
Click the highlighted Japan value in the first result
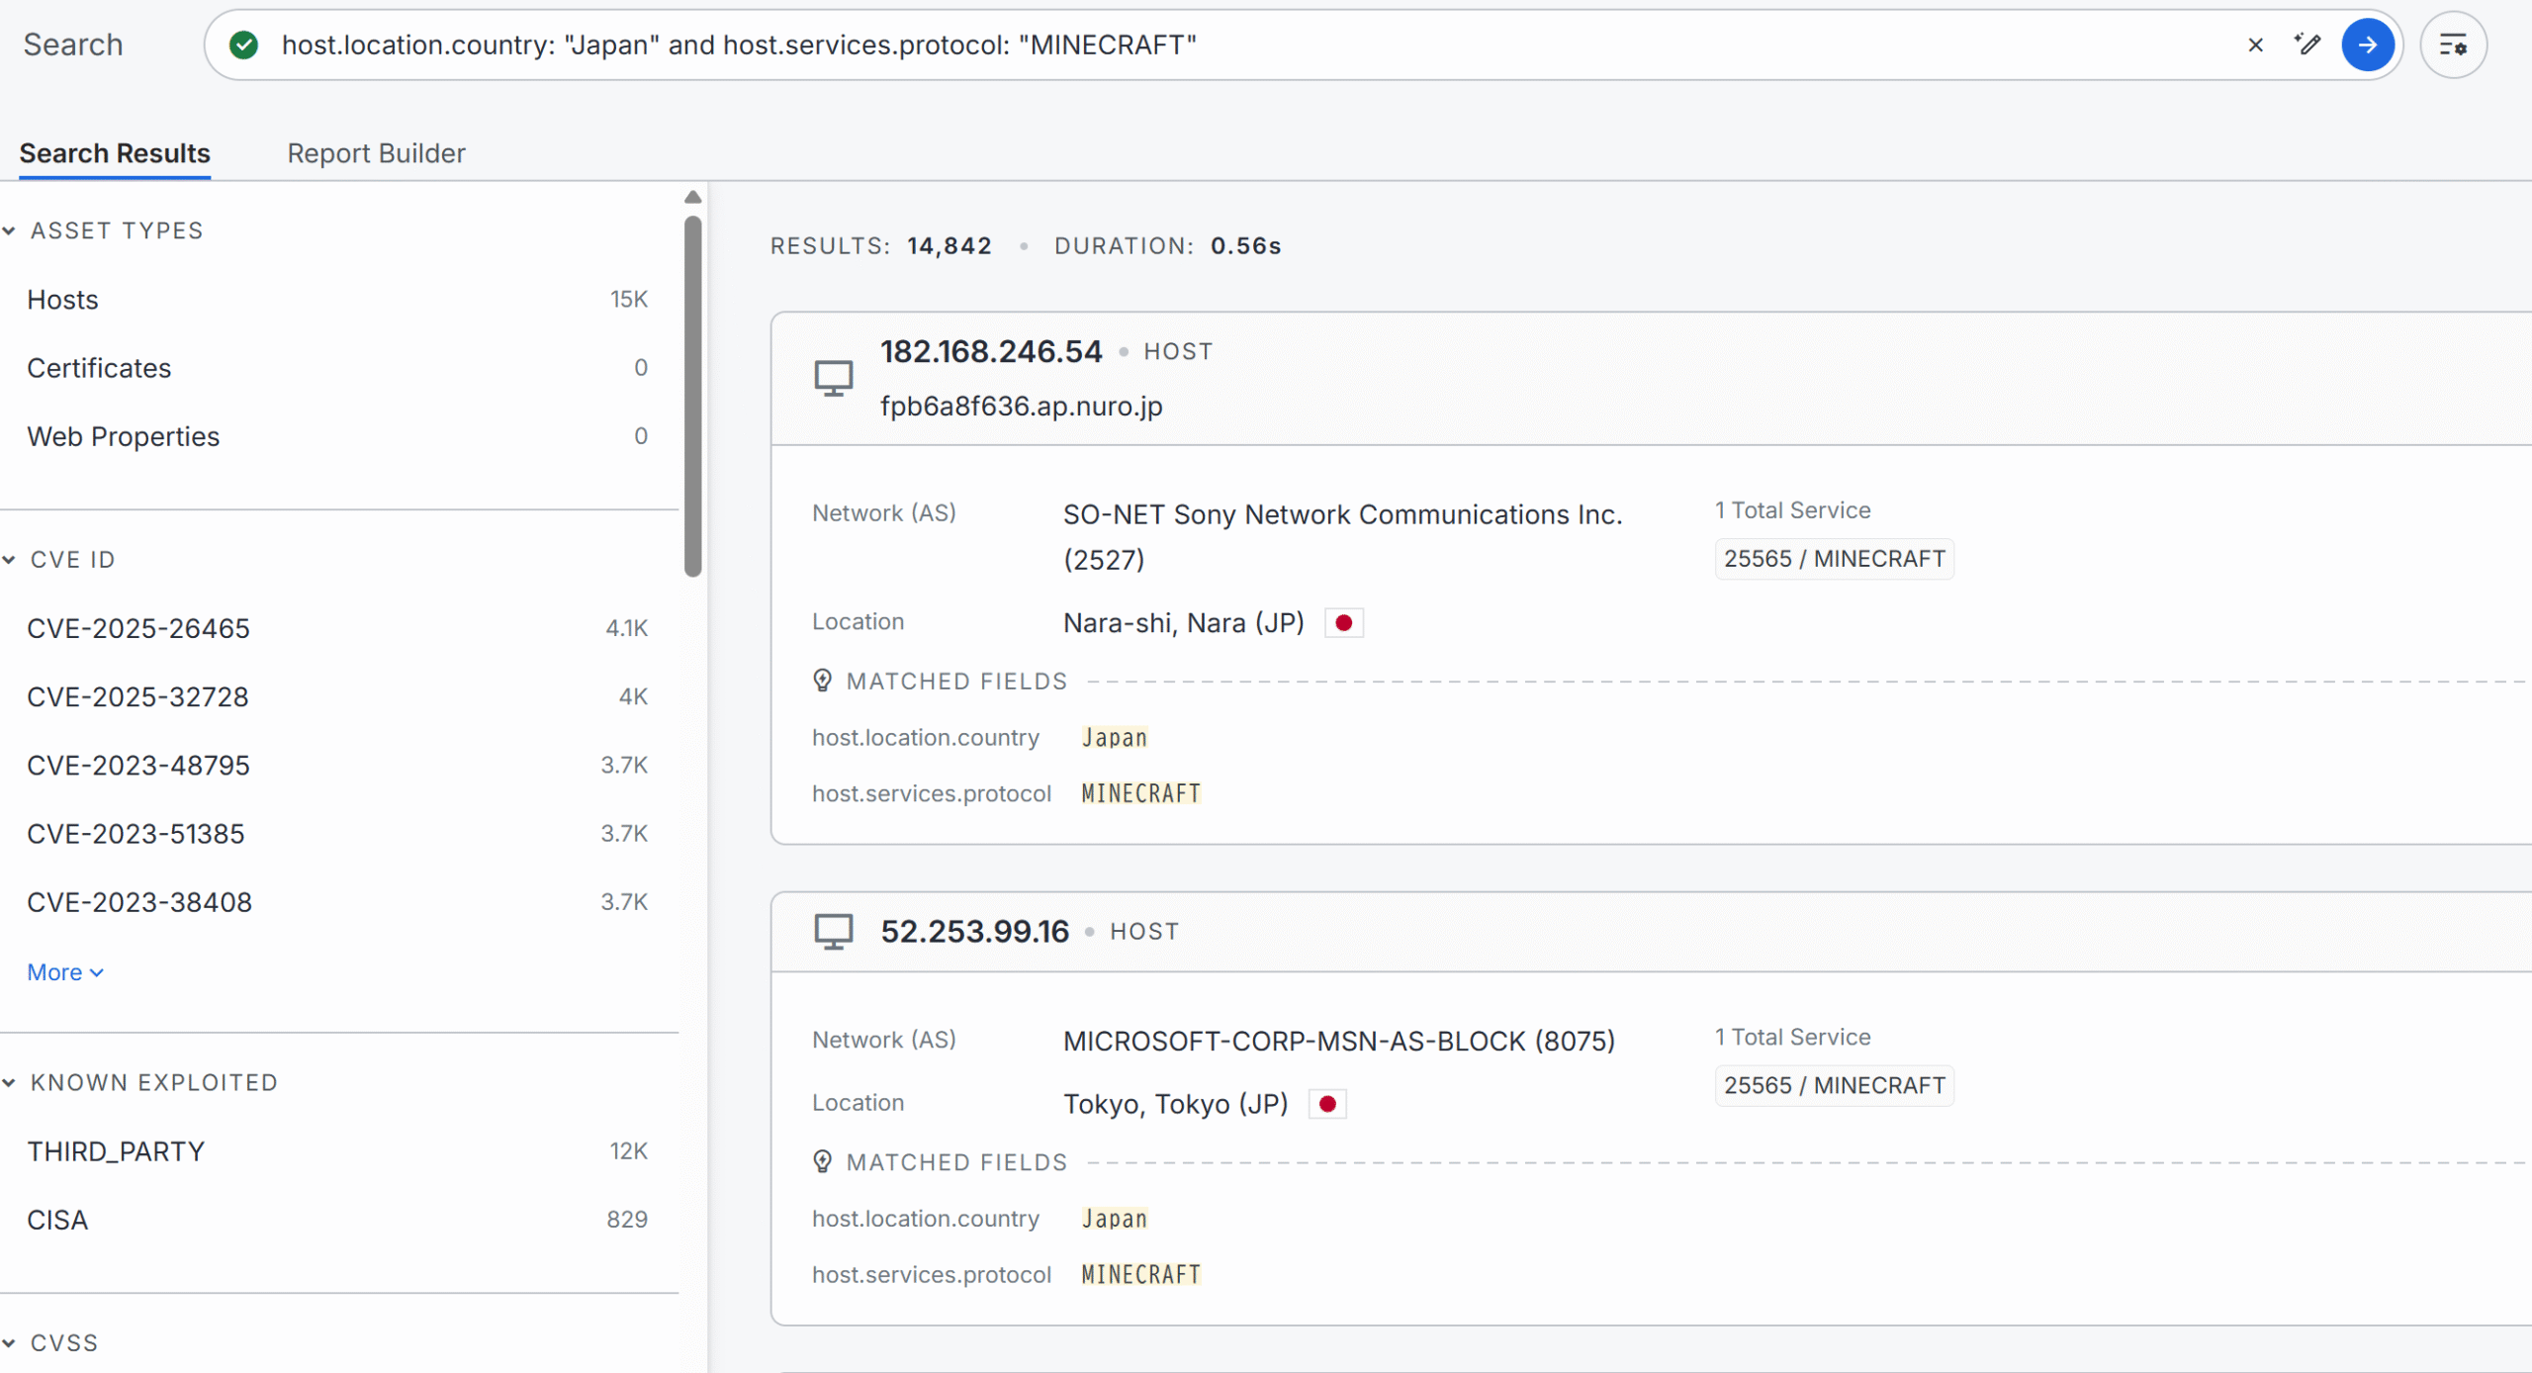(1114, 738)
